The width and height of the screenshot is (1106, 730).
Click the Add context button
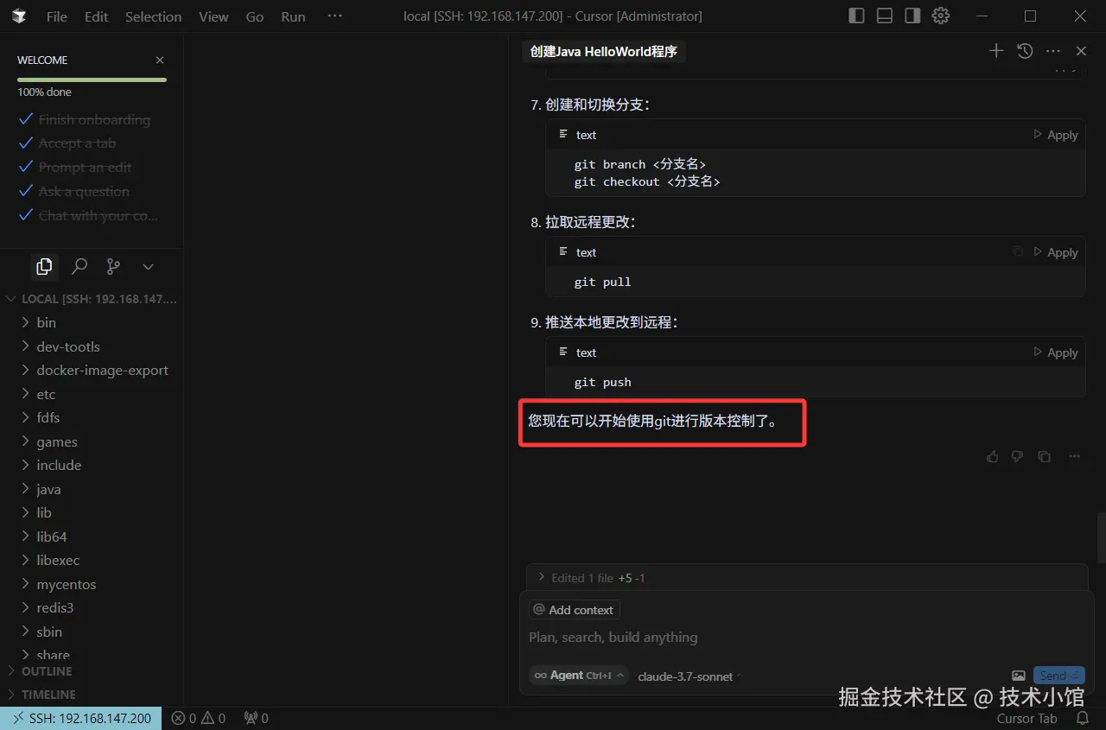[574, 610]
